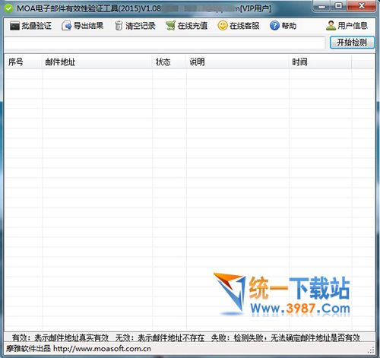Click the 有效：表示邮件地址真实有效 legend text
The width and height of the screenshot is (380, 358).
[60, 337]
